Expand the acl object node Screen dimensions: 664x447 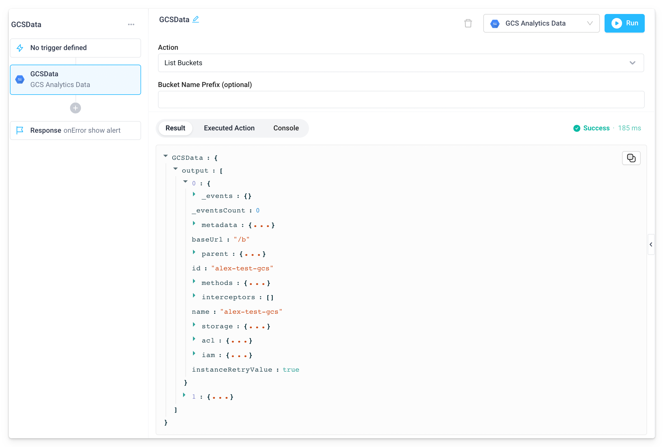(194, 339)
